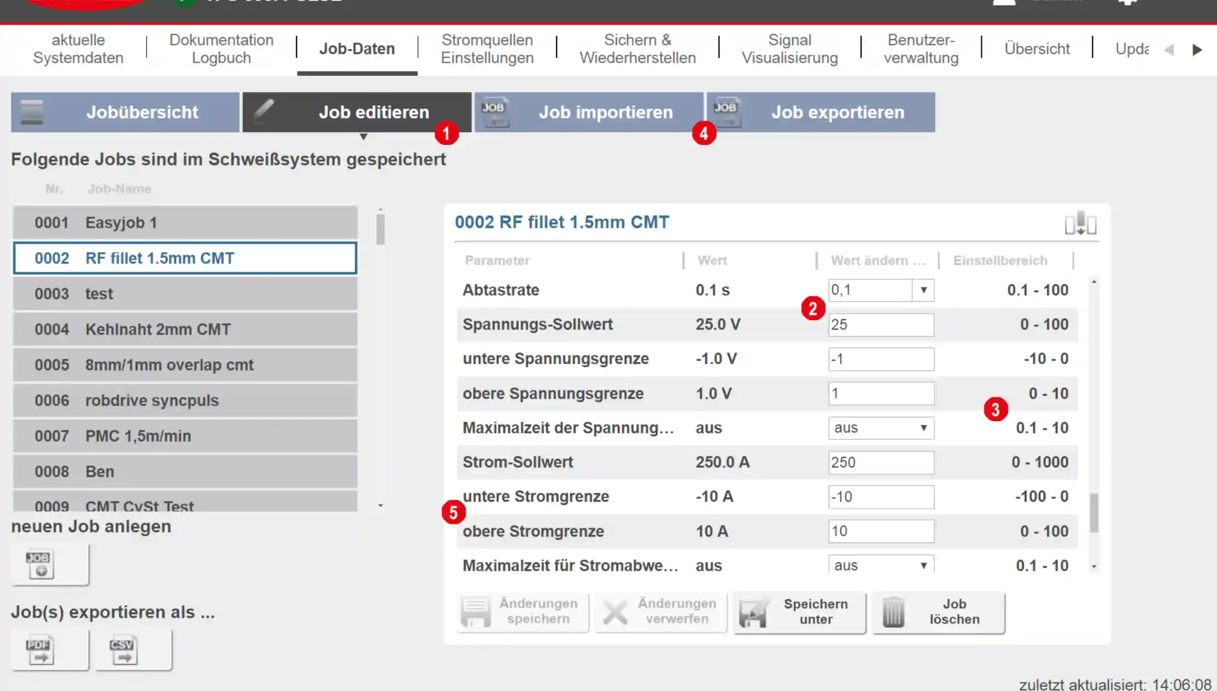Click job list scroll down arrow
The image size is (1217, 691).
coord(380,505)
